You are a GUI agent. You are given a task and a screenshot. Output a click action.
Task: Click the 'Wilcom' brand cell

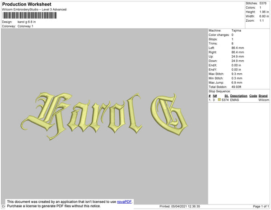pos(264,100)
